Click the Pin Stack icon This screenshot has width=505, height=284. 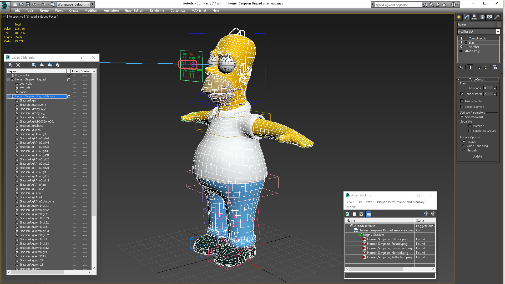(461, 68)
